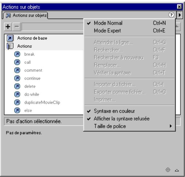The height and width of the screenshot is (177, 185).
Task: Click the delete action icon
Action: 17,86
